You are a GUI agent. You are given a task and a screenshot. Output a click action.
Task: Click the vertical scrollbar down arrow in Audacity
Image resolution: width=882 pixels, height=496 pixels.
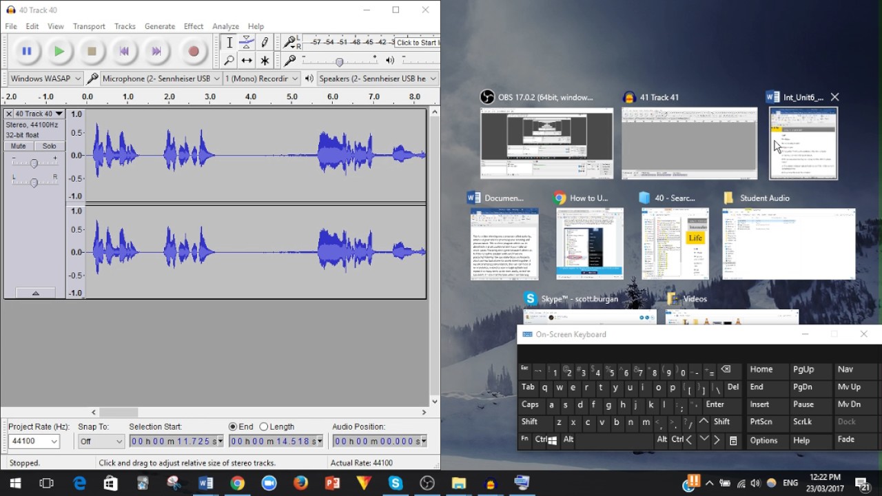click(x=434, y=401)
